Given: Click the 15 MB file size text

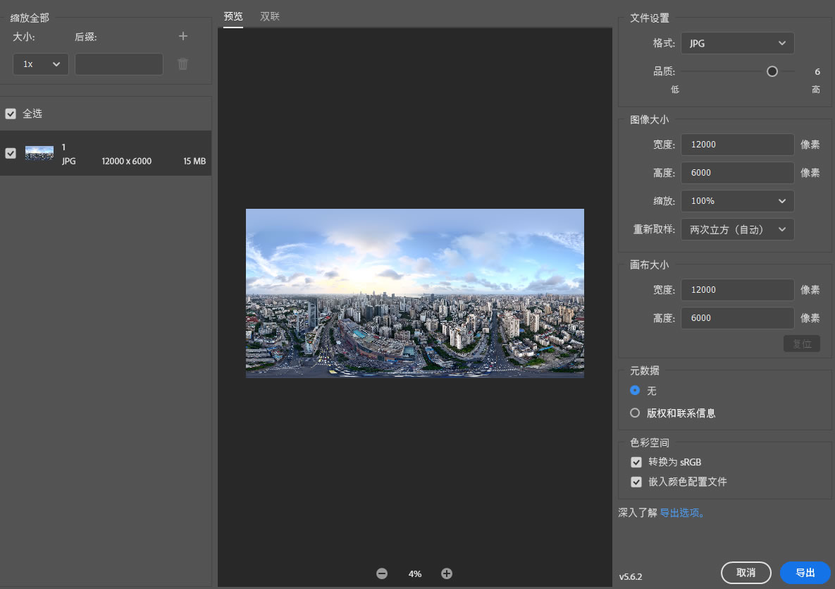Looking at the screenshot, I should pyautogui.click(x=194, y=161).
